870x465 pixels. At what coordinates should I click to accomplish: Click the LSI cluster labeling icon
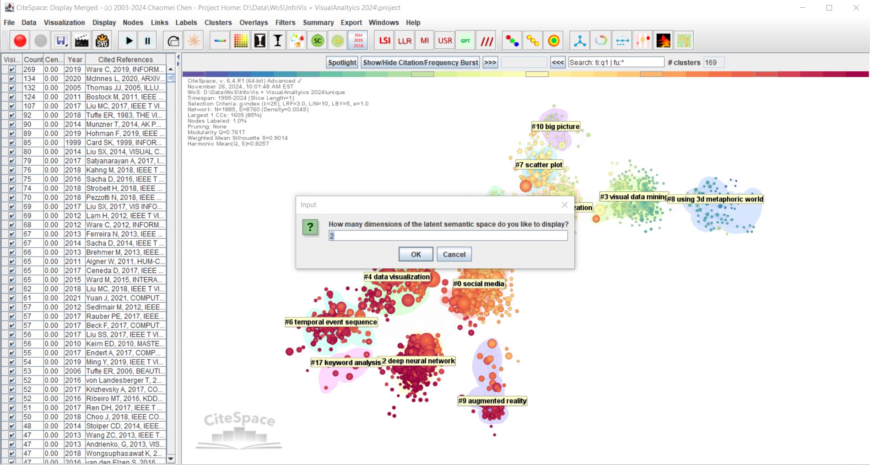tap(384, 41)
